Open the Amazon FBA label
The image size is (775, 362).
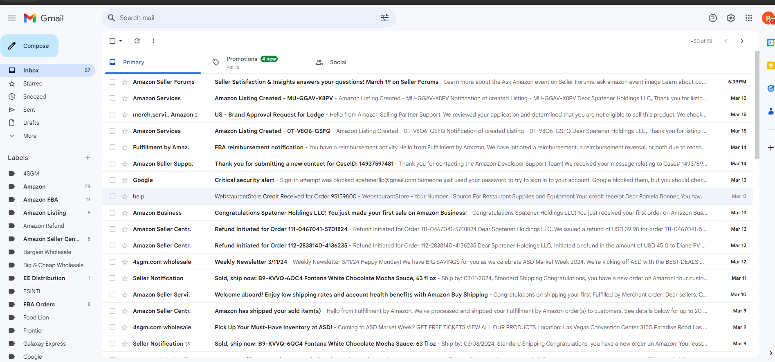(x=47, y=200)
